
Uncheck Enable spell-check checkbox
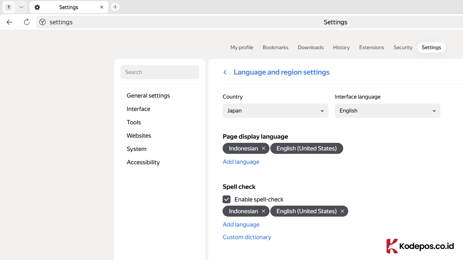[227, 199]
